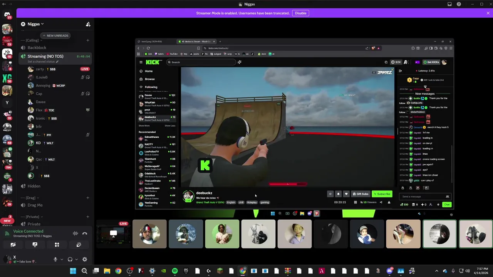The height and width of the screenshot is (277, 493).
Task: Select the last participant tile on the right
Action: [x=475, y=234]
